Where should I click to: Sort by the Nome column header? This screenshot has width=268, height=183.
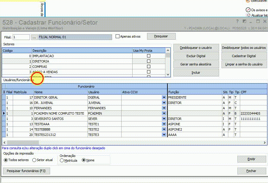[x=60, y=92]
